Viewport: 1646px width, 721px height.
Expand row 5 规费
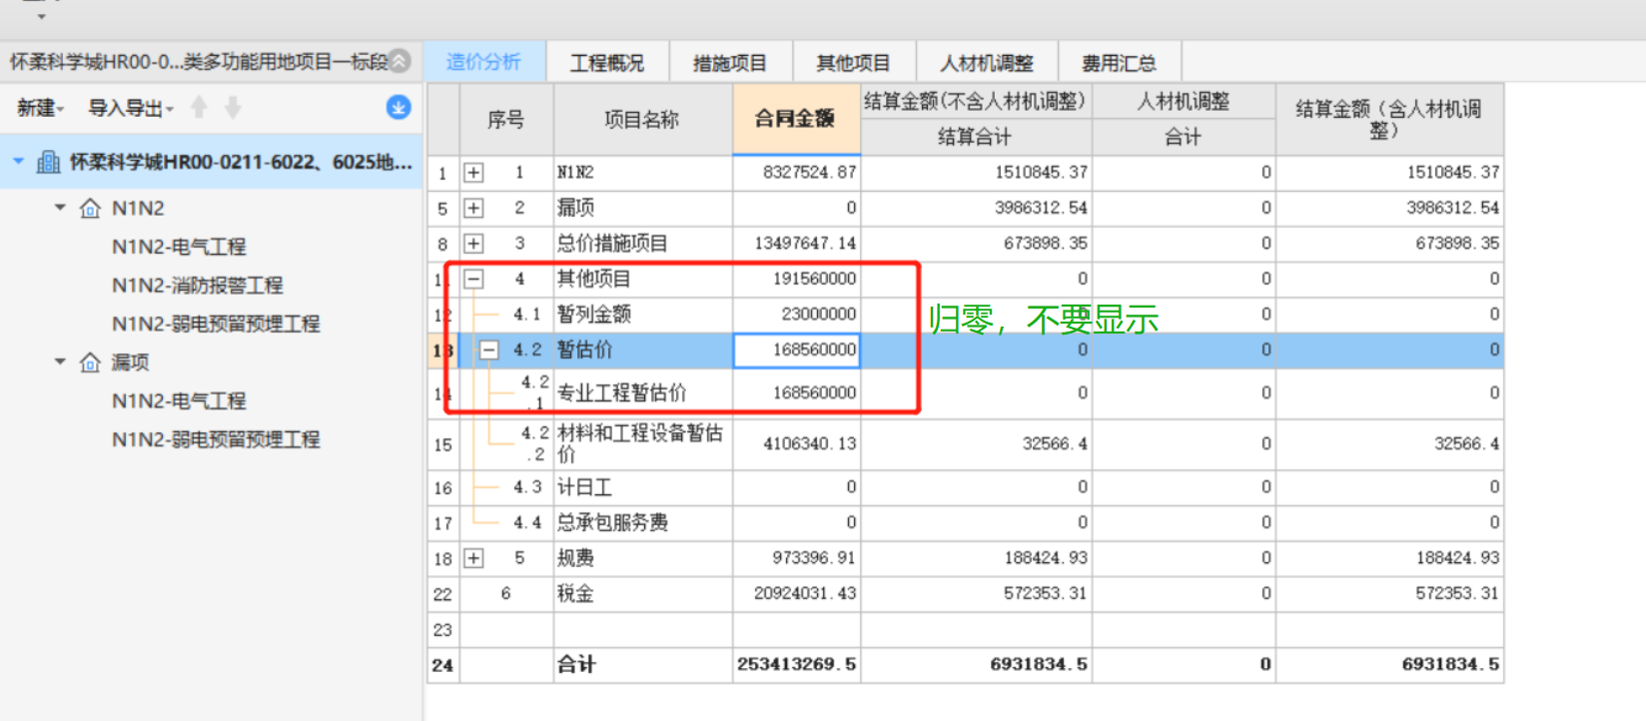(x=473, y=558)
